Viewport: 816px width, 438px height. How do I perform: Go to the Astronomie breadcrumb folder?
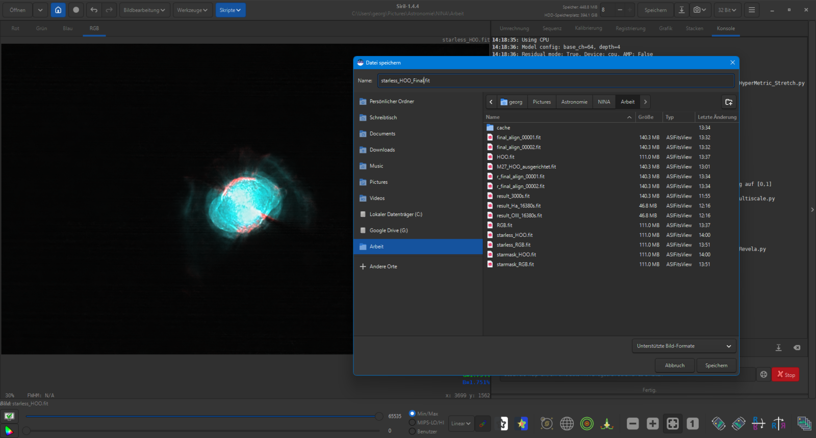point(574,102)
